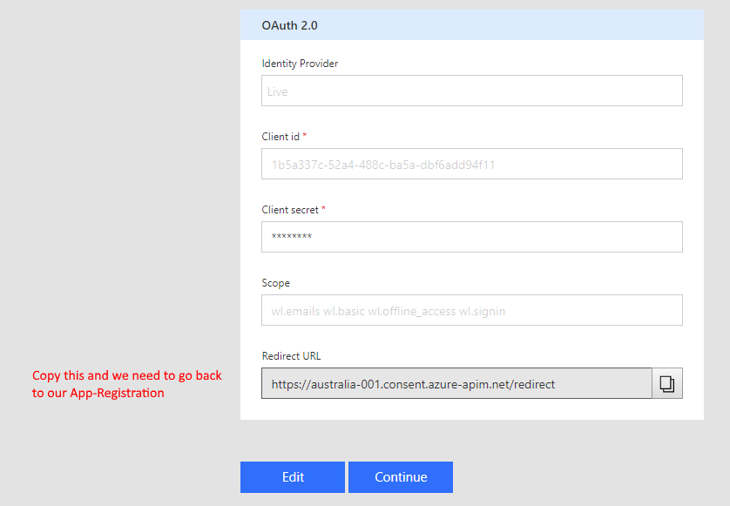Click the white panel space below Redirect URL

pos(471,409)
